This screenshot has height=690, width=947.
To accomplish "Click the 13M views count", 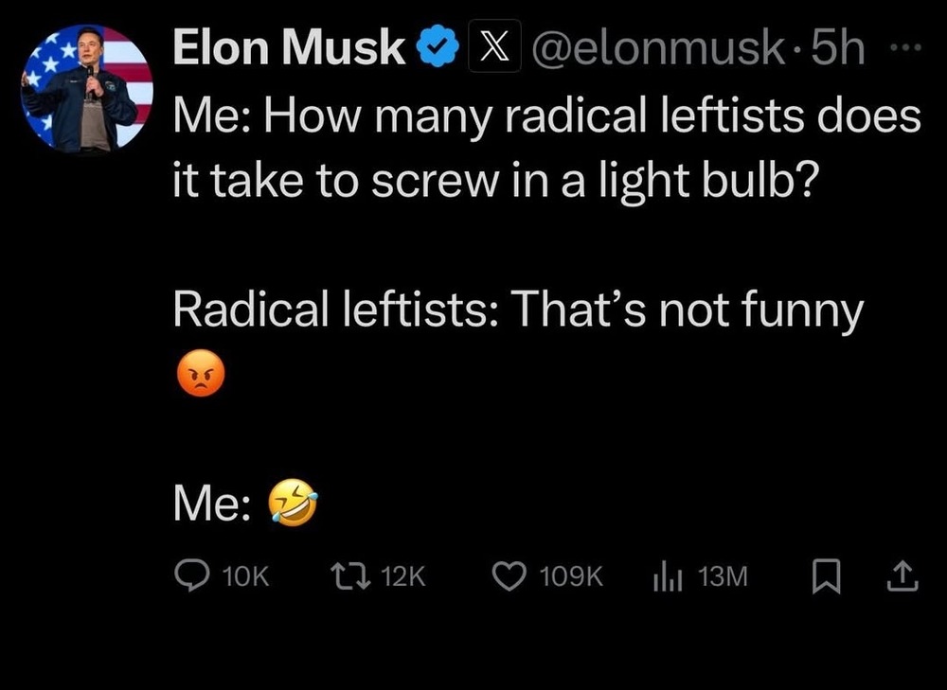I will tap(723, 576).
